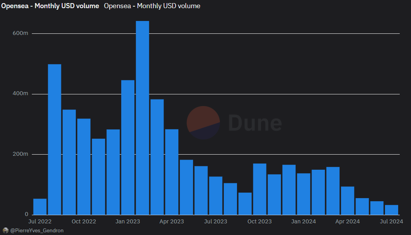
Task: Select the bar above the Jan 2024 label
Action: (x=303, y=194)
